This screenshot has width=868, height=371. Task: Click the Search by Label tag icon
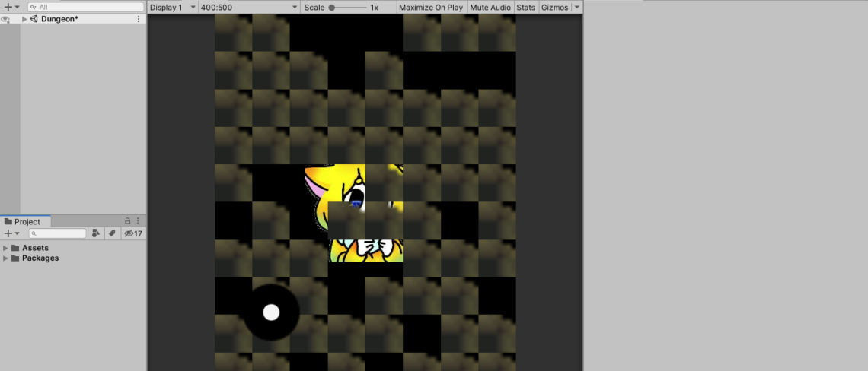pyautogui.click(x=112, y=233)
